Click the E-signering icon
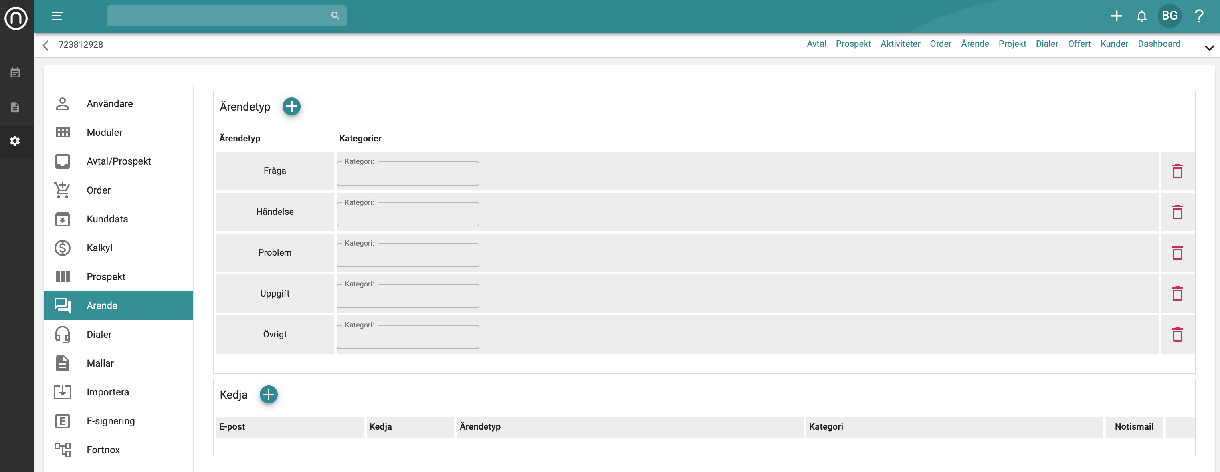Viewport: 1220px width, 472px height. click(63, 421)
